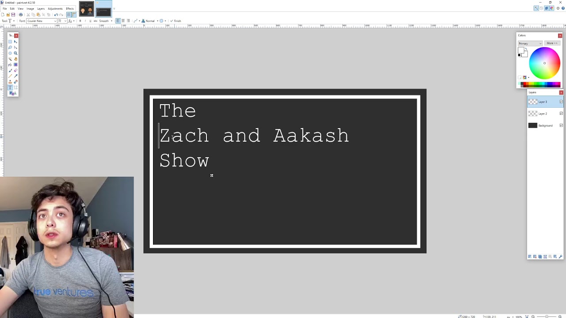Toggle Italic text formatting

85,21
